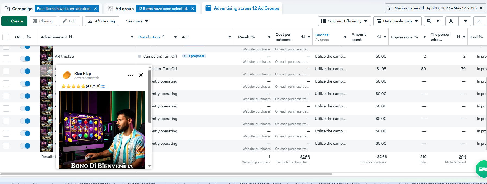Toggle the ad switch in the $1.95 row
Screen dimensions: 487x184
pos(25,71)
